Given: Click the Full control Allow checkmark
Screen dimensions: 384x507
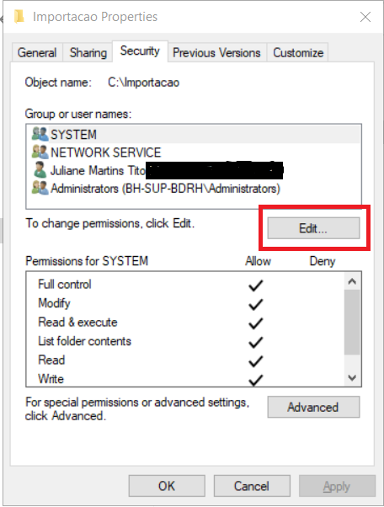Looking at the screenshot, I should point(256,285).
